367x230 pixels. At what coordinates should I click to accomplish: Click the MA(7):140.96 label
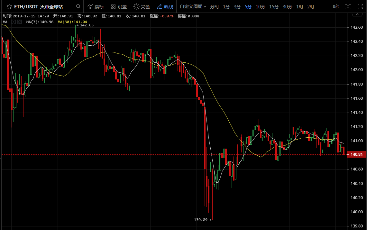click(40, 22)
